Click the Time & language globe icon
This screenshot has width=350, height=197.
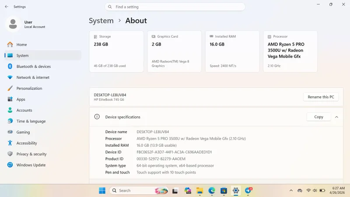[10, 121]
